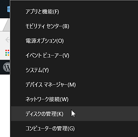Click the white page area below WordPress bar
The width and height of the screenshot is (138, 137).
[x=5, y=105]
